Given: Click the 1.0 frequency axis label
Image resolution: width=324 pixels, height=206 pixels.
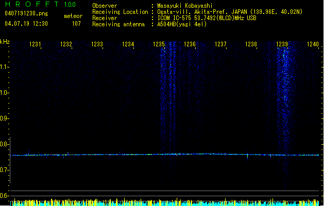Looking at the screenshot, I should (4, 93).
